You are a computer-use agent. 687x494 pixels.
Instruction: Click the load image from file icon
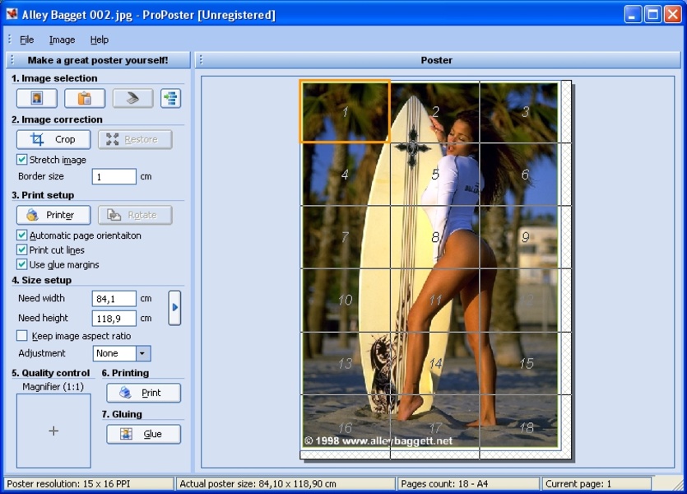37,99
